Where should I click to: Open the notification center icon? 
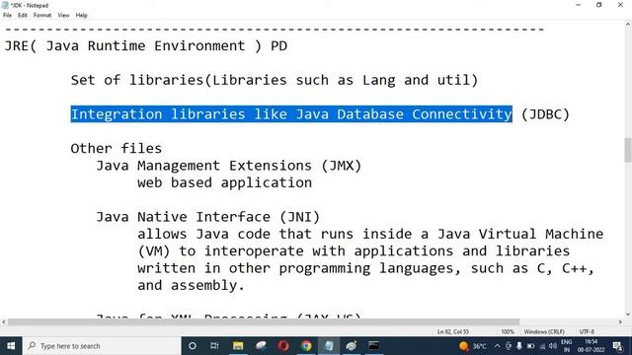pyautogui.click(x=617, y=346)
